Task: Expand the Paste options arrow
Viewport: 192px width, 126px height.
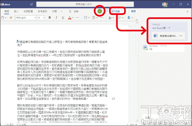Action: 6,18
